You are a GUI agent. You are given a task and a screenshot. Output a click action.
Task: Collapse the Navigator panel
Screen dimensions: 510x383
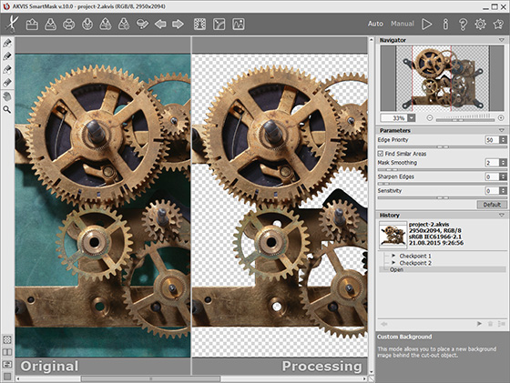501,40
